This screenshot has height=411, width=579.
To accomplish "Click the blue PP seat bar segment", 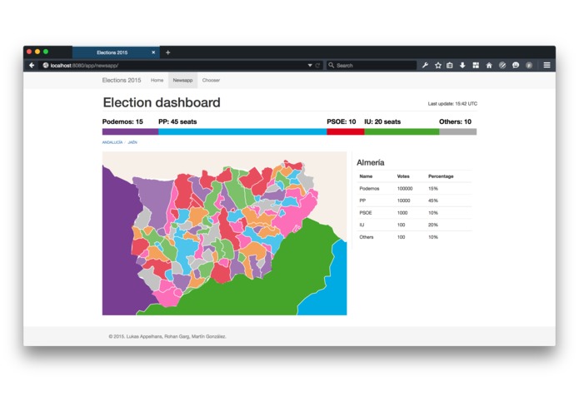I will (242, 131).
